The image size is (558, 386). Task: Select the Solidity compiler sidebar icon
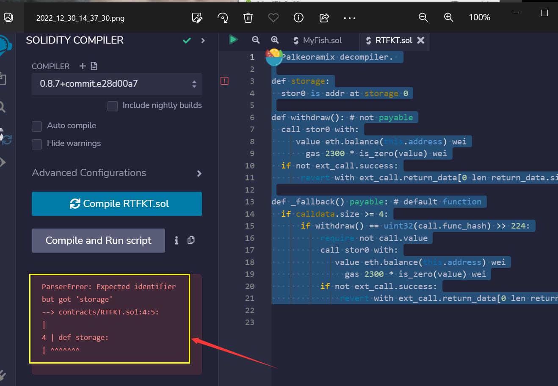pyautogui.click(x=6, y=136)
